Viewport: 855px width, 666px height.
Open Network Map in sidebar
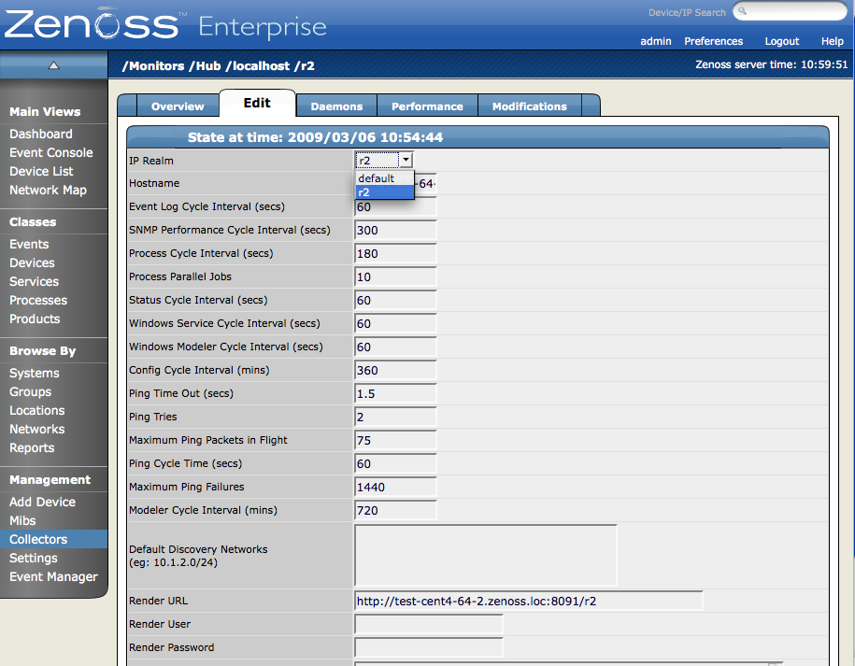pyautogui.click(x=48, y=191)
